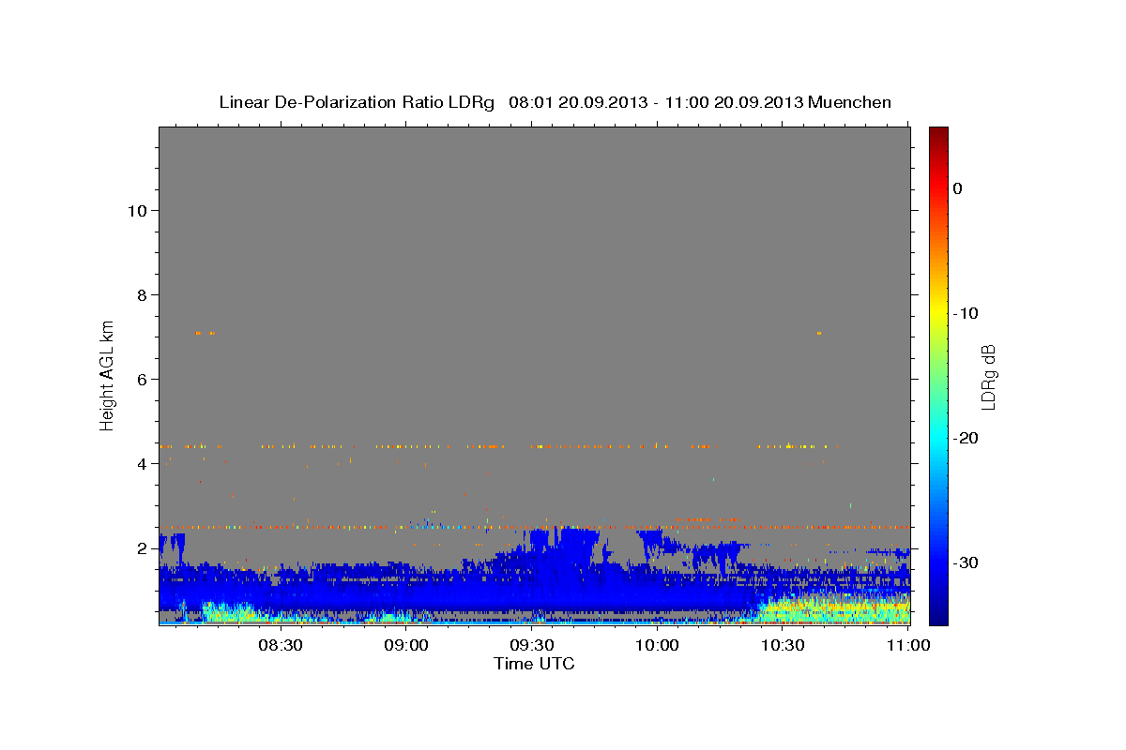The image size is (1126, 750).
Task: Click the 11:00 time tick label
Action: (x=907, y=646)
